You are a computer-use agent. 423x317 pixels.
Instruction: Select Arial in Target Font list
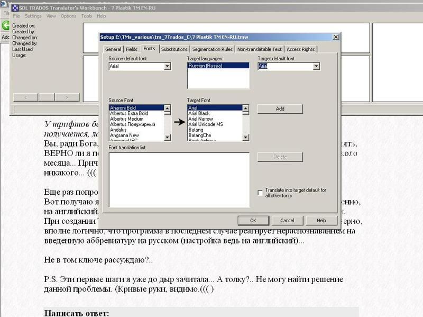[x=215, y=108]
